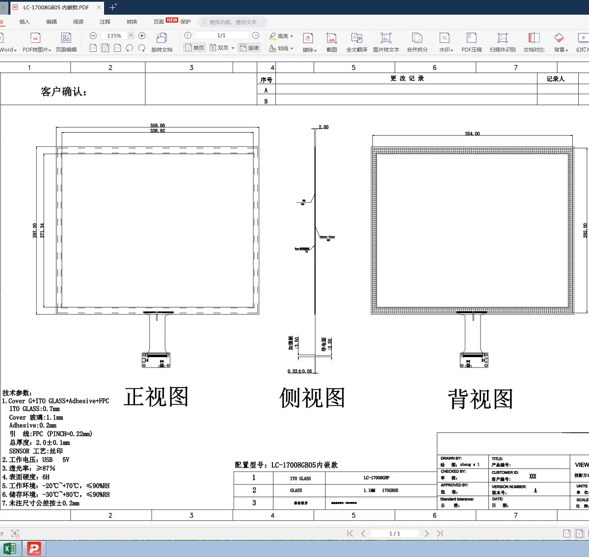Select LC-17008GB05 内嵌款.PDF document tab
This screenshot has height=557, width=589.
point(56,7)
